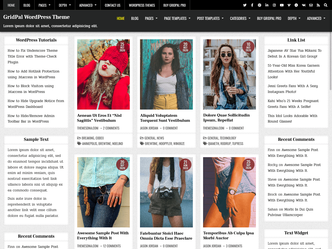Click the Vimeo icon
The height and width of the screenshot is (249, 332).
click(x=289, y=5)
